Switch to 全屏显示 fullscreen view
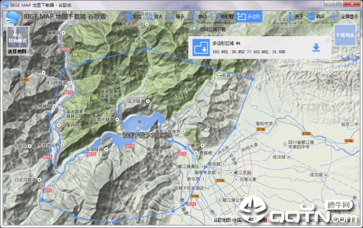This screenshot has width=363, height=228. [344, 16]
